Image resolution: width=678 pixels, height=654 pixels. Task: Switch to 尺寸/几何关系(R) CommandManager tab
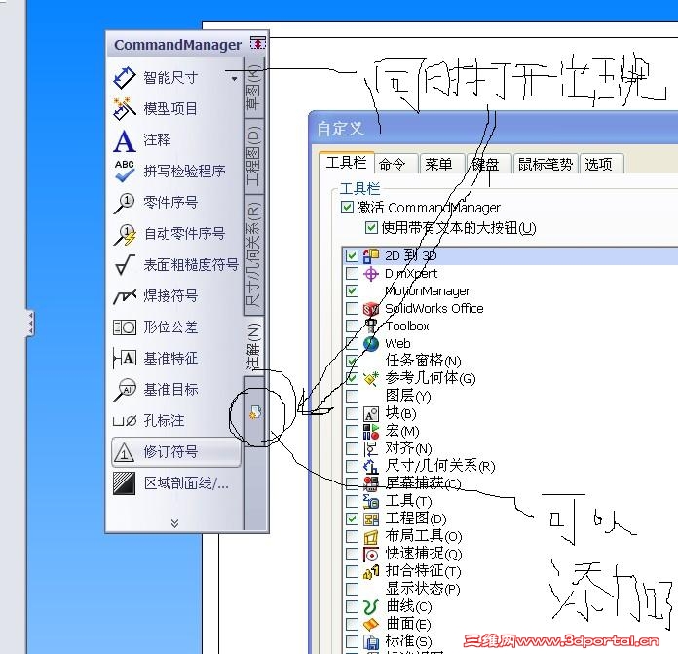click(x=254, y=255)
